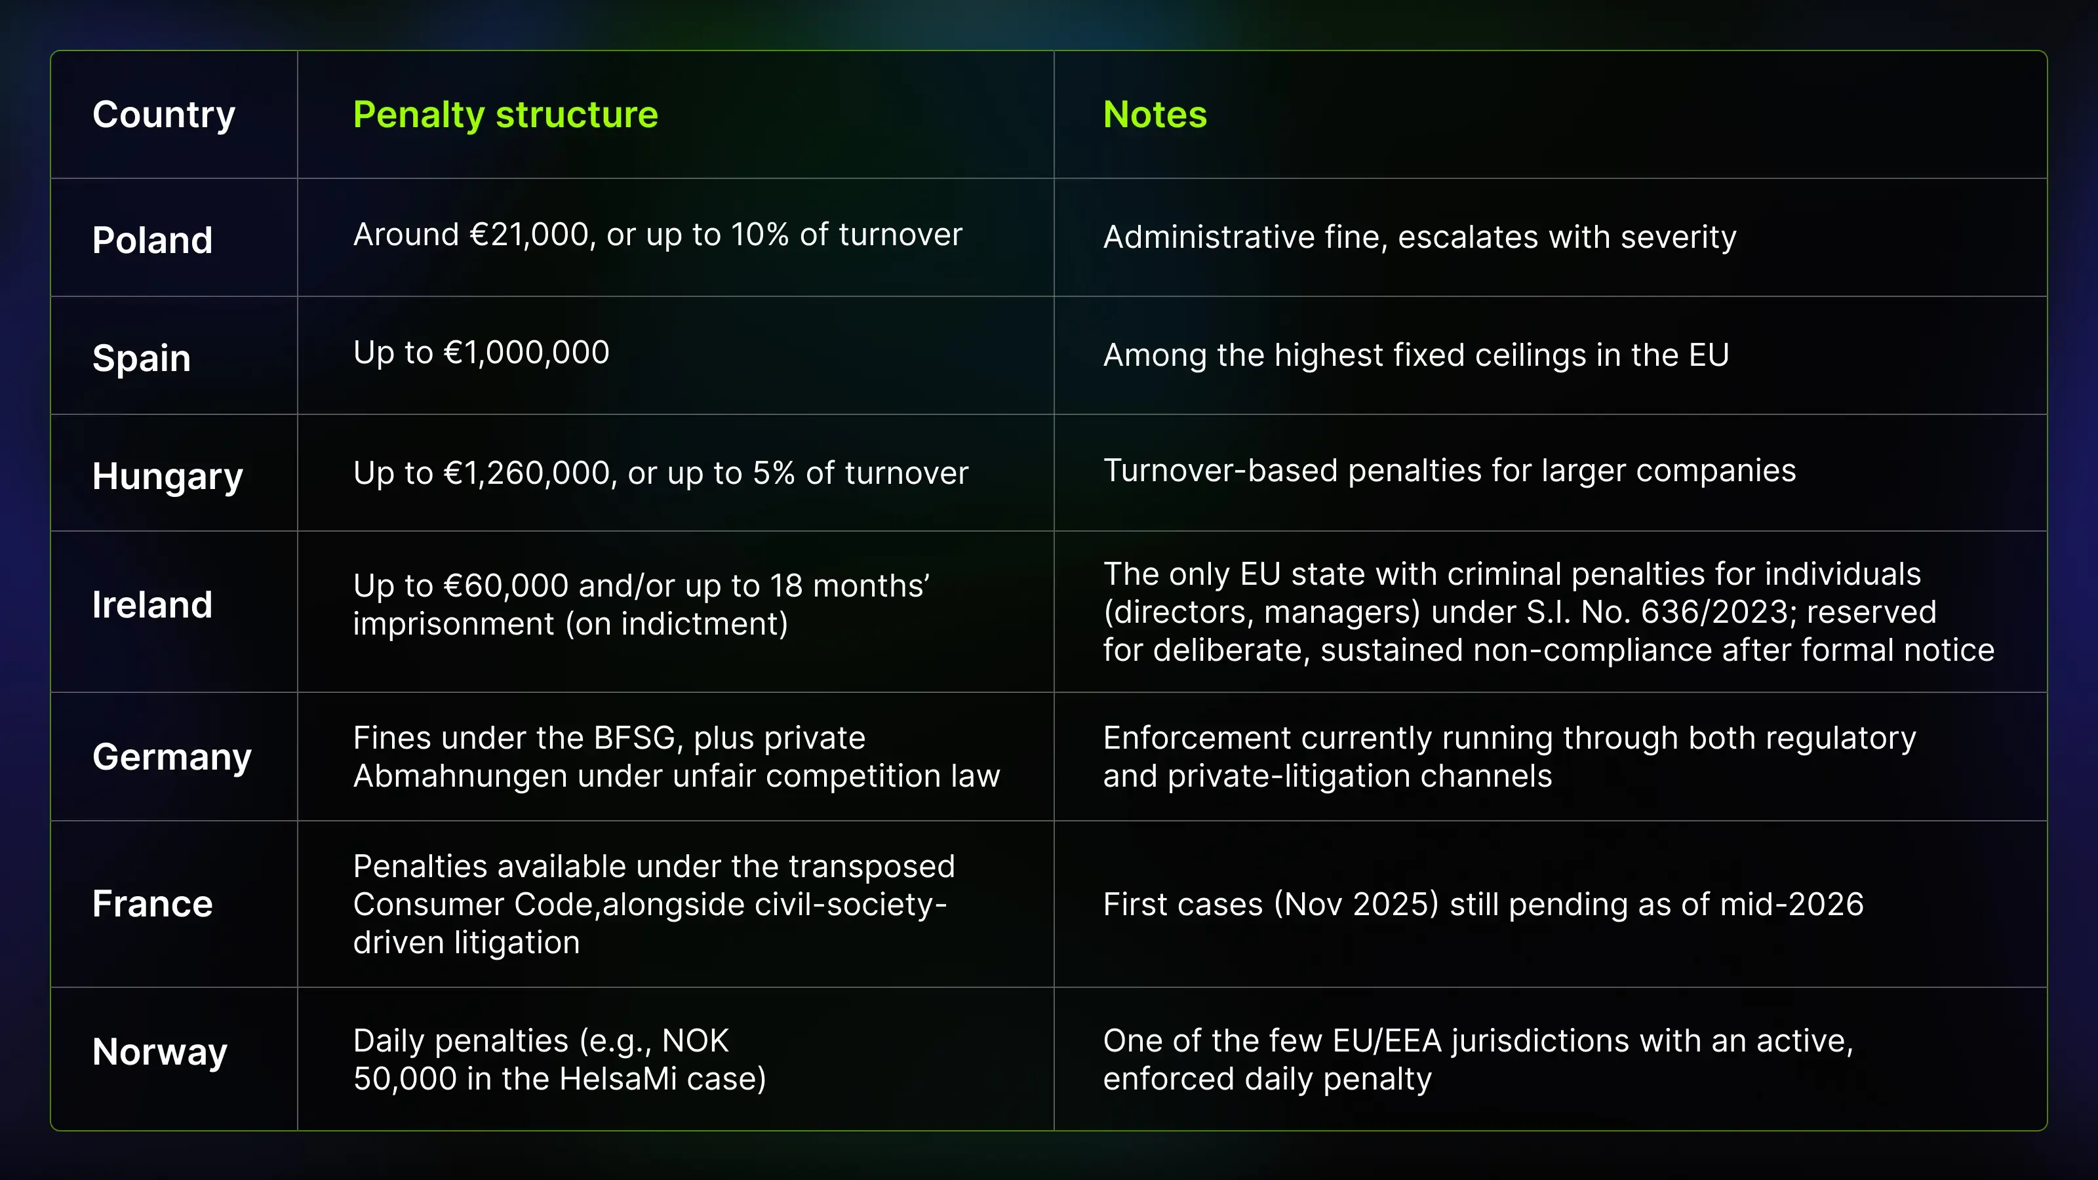Click the France row label
The height and width of the screenshot is (1180, 2098).
pyautogui.click(x=152, y=904)
